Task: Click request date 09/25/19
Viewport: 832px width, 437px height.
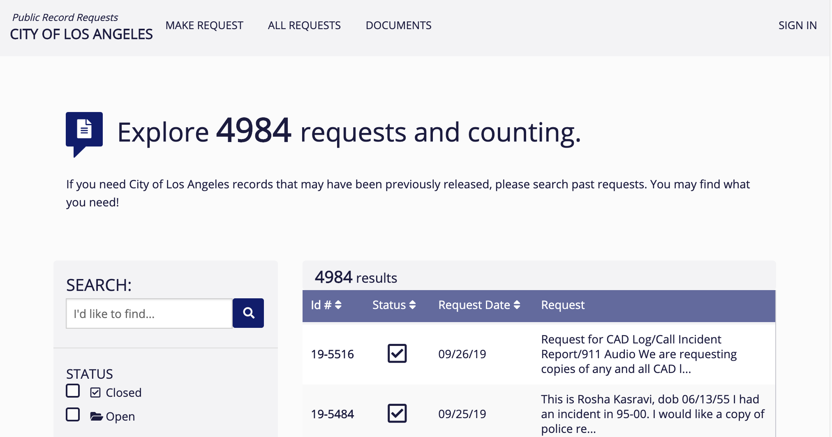Action: (462, 414)
